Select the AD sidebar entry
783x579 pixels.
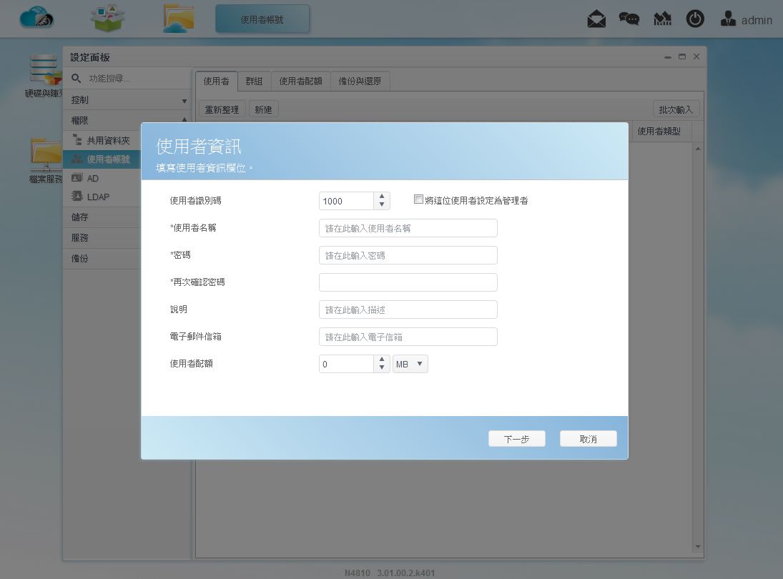(102, 178)
